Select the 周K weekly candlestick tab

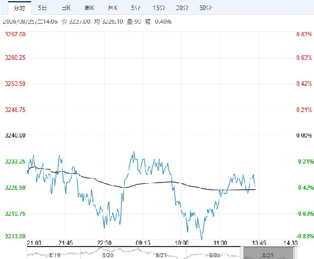pos(89,8)
